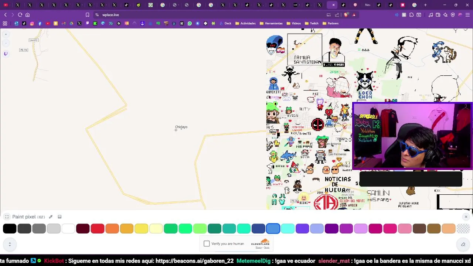Select the brown color swatch
This screenshot has height=266, width=473.
(419, 229)
